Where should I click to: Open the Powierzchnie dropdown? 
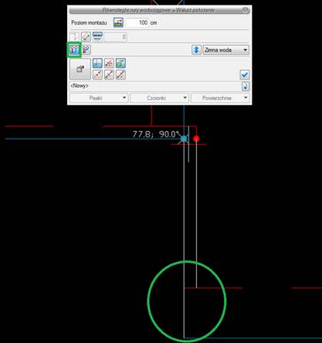[x=220, y=98]
